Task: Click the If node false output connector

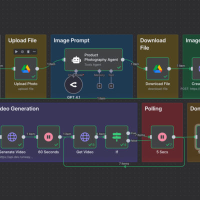Action: click(x=128, y=141)
